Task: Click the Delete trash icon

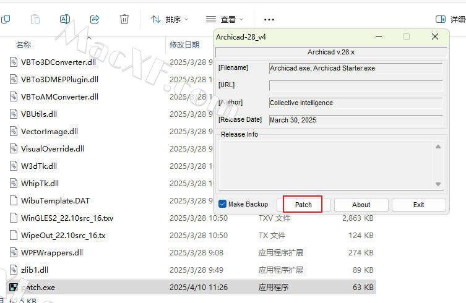Action: [124, 19]
